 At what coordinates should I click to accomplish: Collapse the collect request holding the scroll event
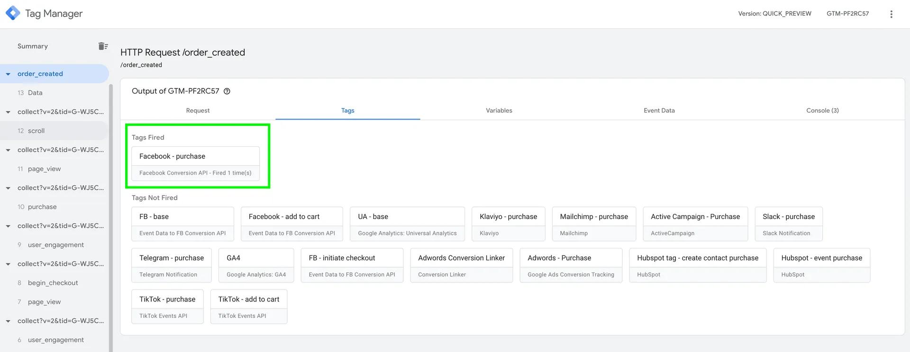(8, 112)
